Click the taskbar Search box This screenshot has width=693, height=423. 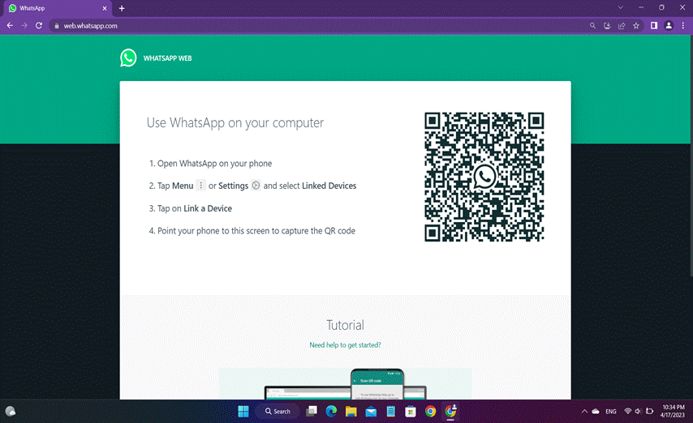click(278, 411)
